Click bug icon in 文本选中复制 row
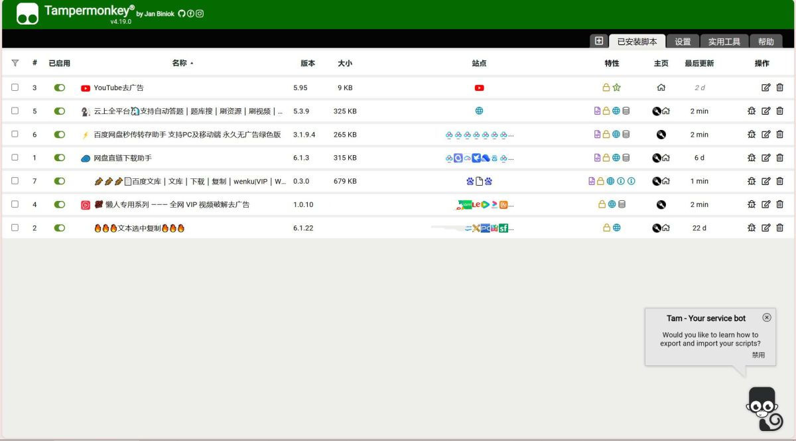796x441 pixels. point(752,227)
